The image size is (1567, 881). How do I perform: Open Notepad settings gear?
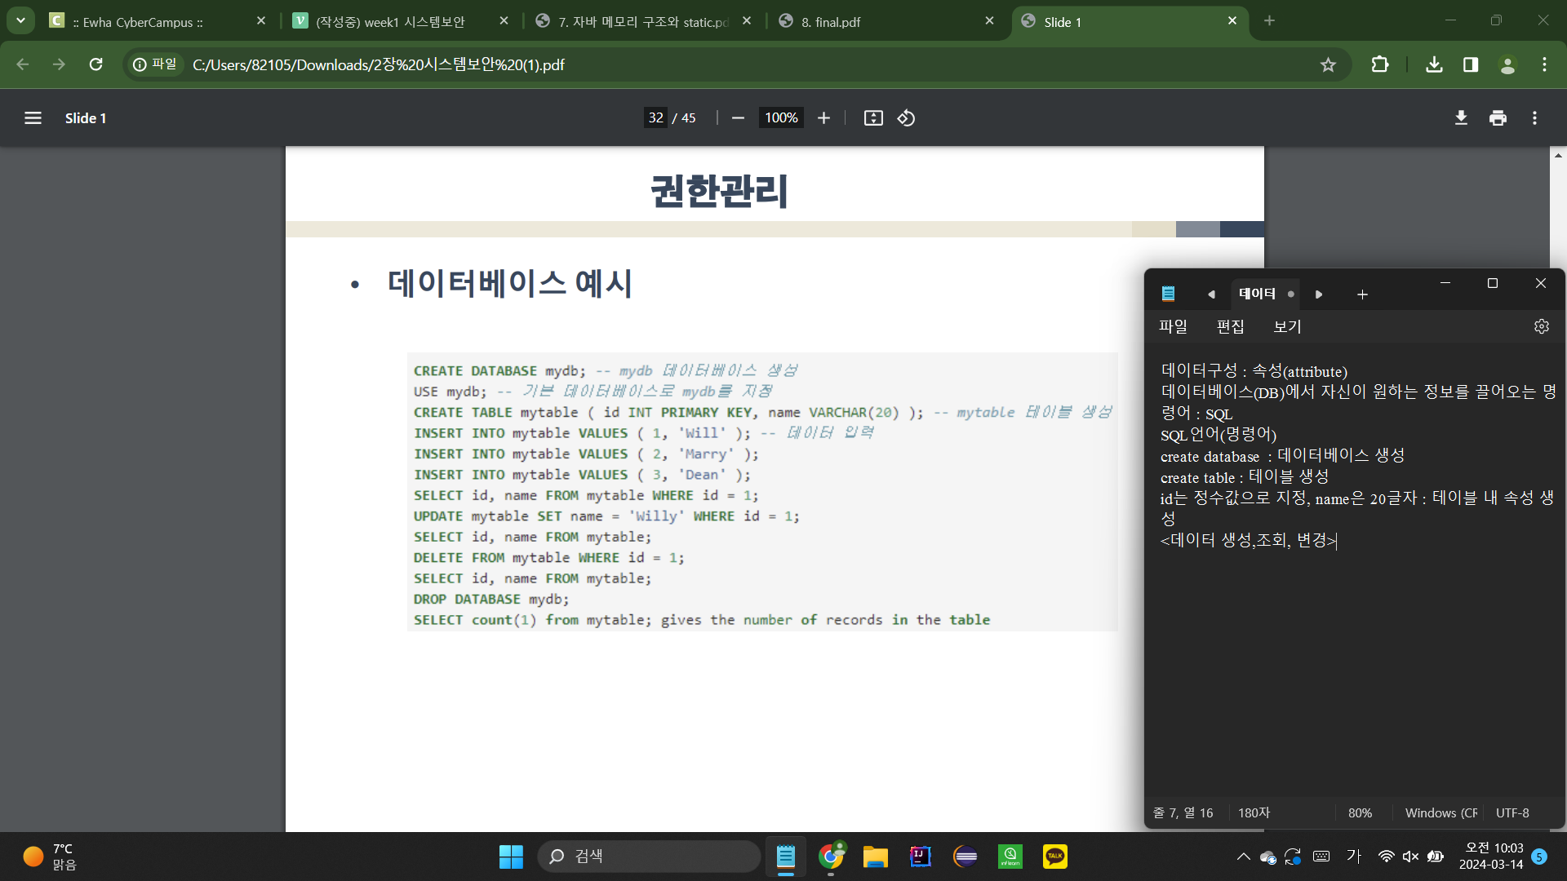point(1541,326)
